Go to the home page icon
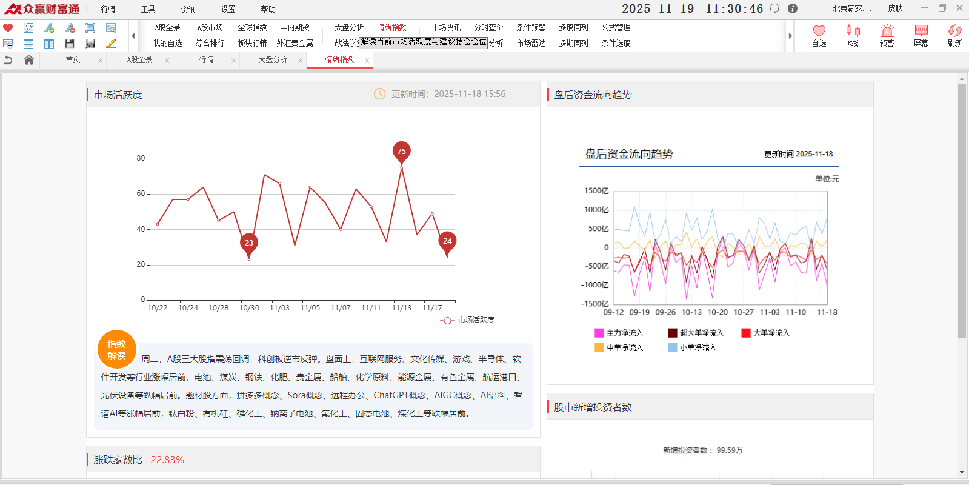969x485 pixels. pyautogui.click(x=28, y=60)
